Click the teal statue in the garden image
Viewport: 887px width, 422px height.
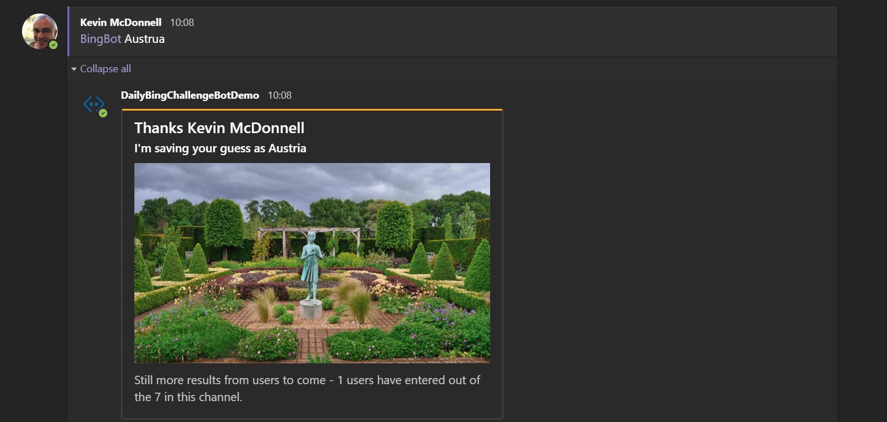311,265
